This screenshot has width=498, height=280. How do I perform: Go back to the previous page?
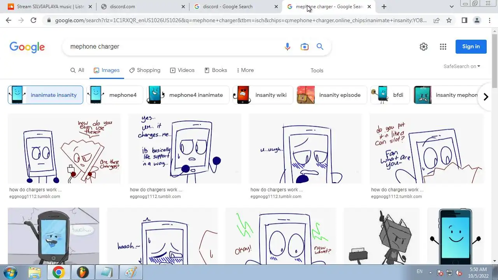point(9,20)
